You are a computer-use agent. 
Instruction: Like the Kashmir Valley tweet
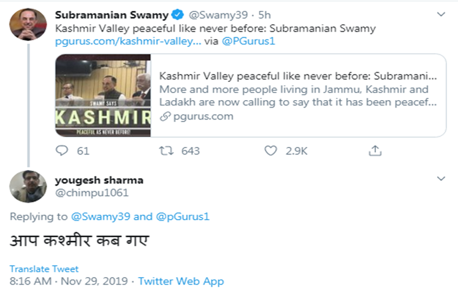point(270,151)
